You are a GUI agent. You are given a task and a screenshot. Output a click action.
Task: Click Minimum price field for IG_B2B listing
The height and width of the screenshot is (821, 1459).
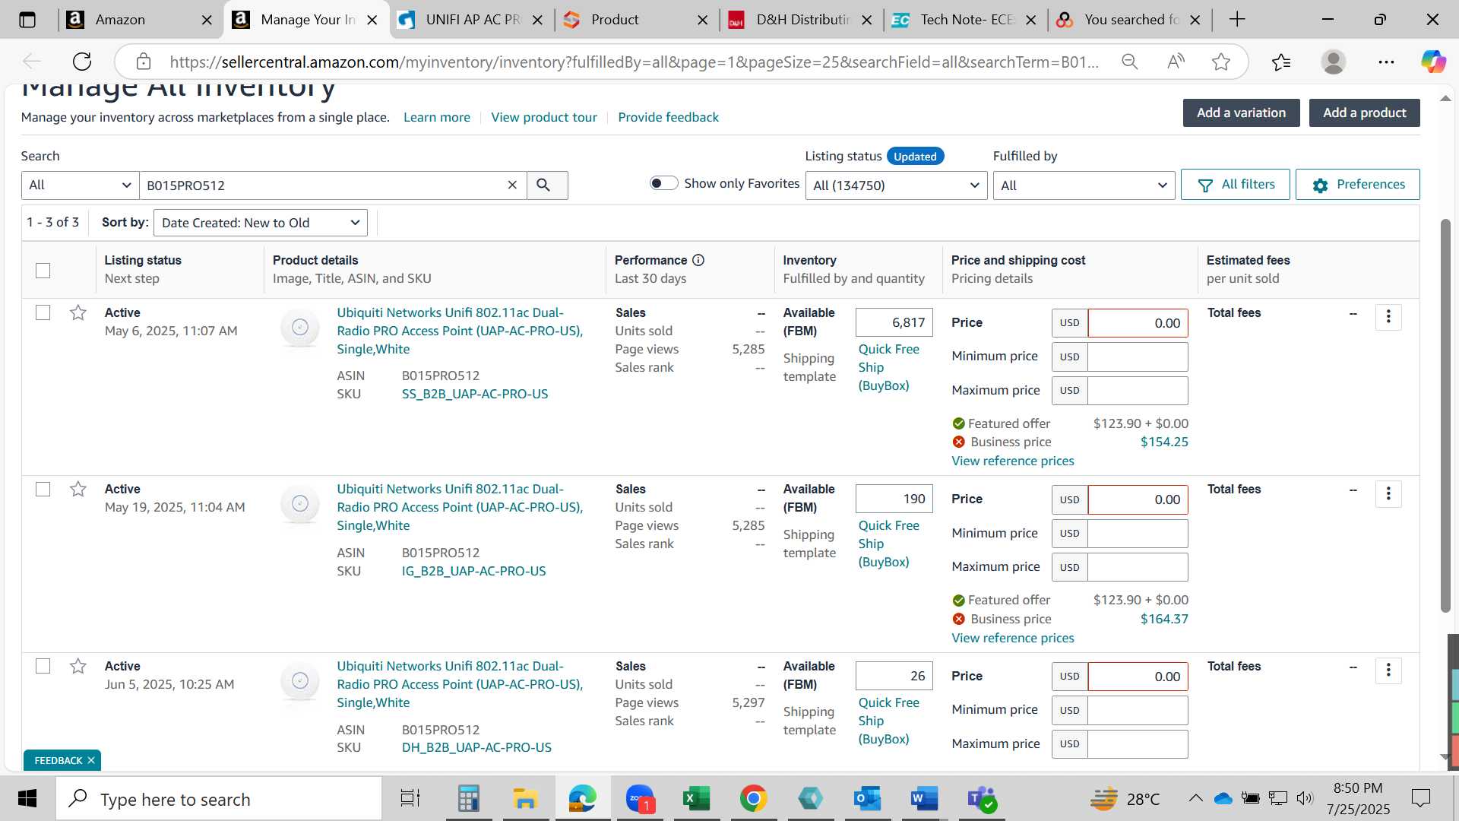click(1138, 533)
